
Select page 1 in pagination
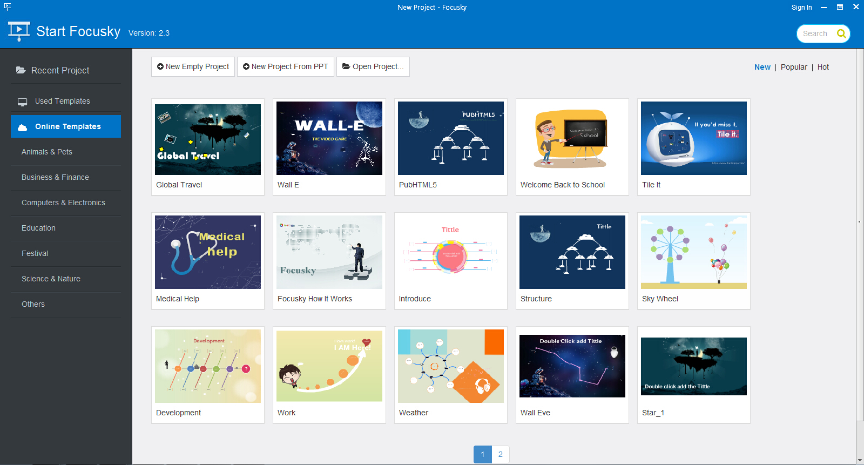coord(483,454)
